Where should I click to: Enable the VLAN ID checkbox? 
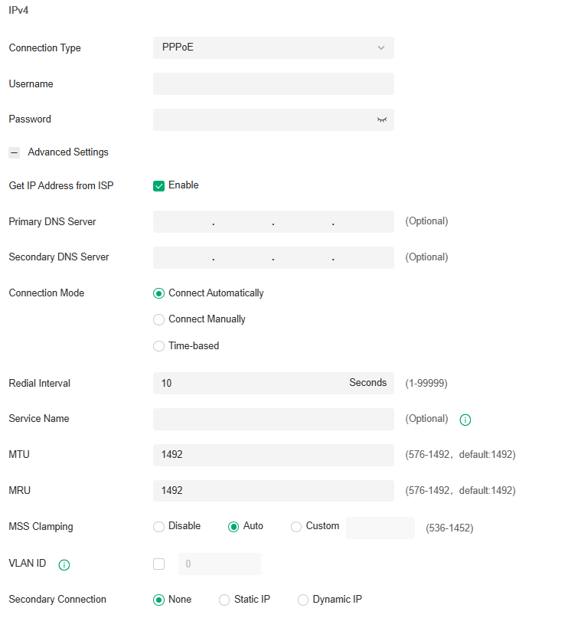point(158,564)
